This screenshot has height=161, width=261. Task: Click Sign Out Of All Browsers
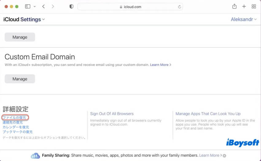(112, 114)
